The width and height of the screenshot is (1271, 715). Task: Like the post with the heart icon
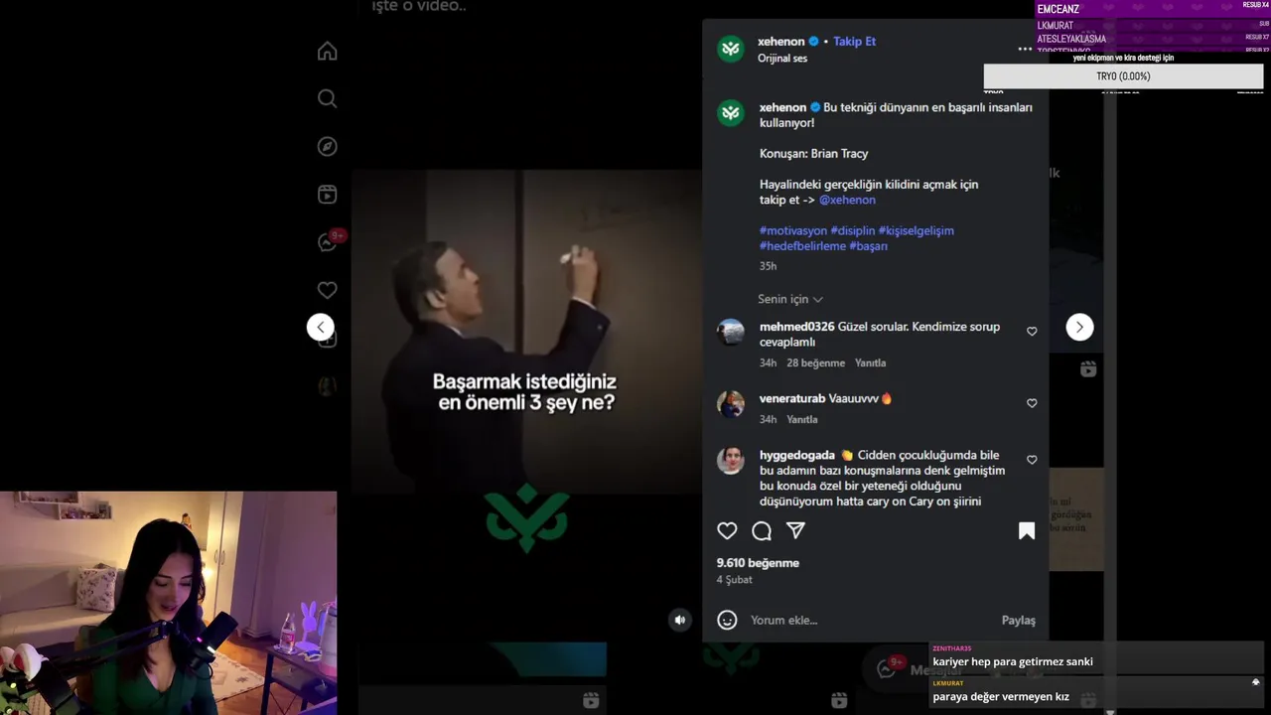pos(727,531)
